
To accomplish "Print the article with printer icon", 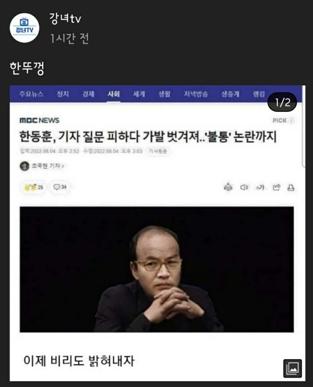I will tap(291, 187).
